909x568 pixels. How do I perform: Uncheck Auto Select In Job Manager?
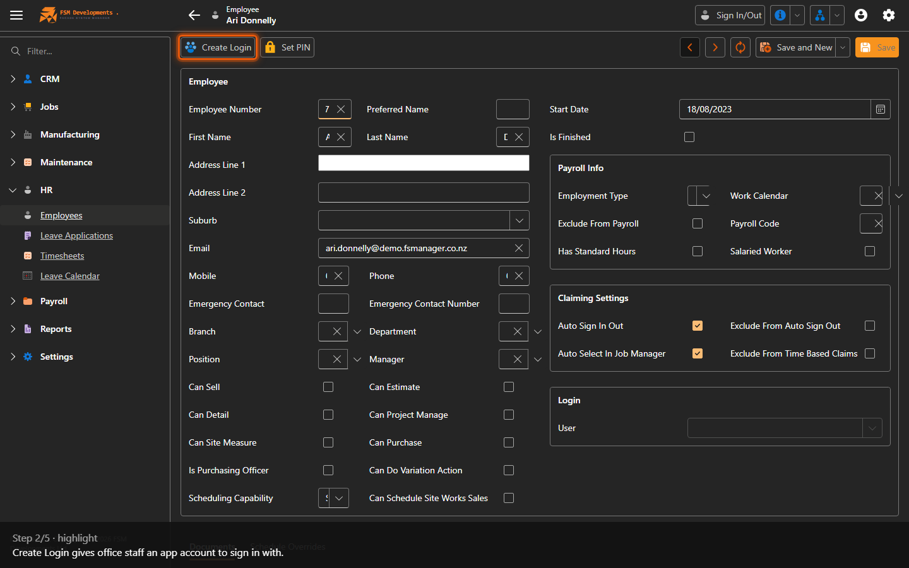point(698,353)
